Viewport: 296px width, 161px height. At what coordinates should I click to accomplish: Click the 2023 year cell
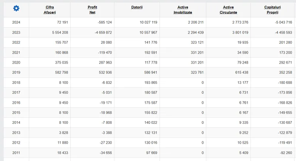tap(16, 32)
